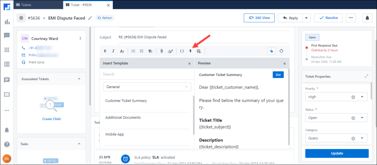
Task: Open ticket more options ellipsis button
Action: tap(351, 18)
